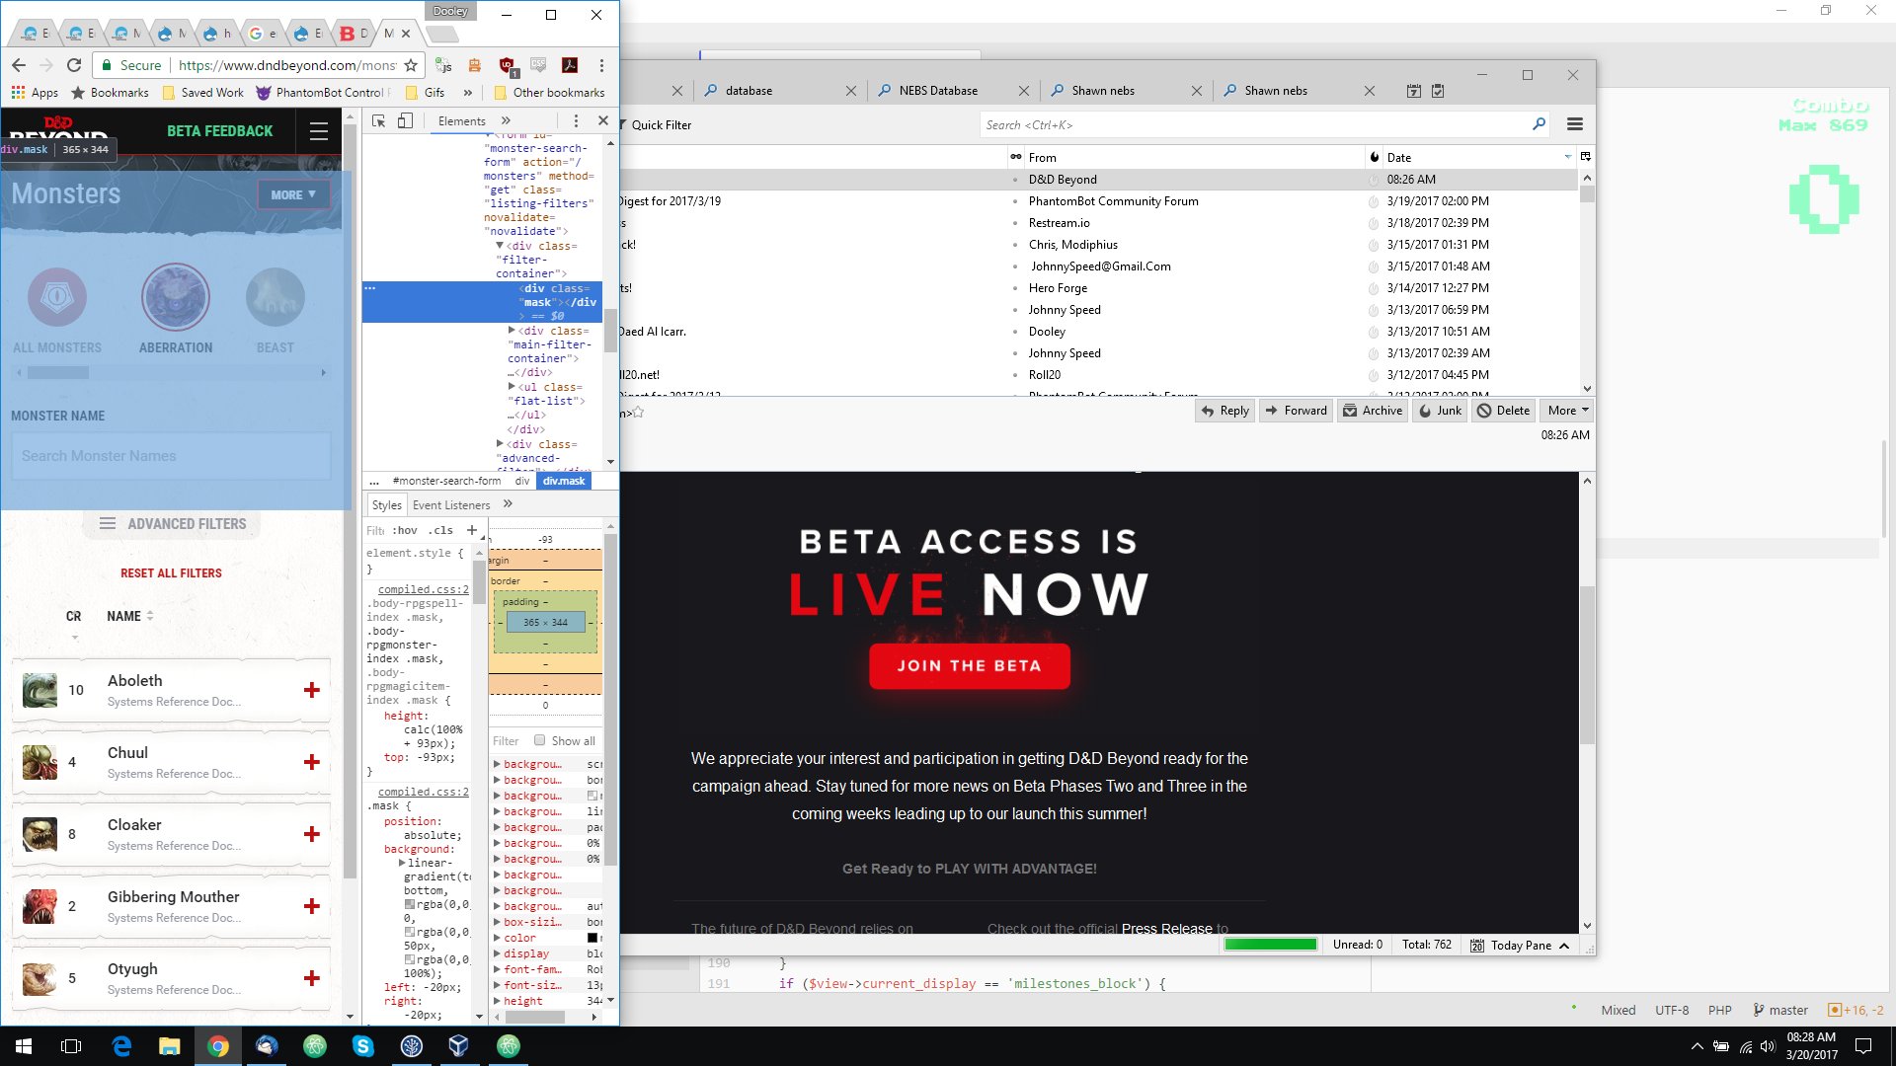Open VirtualBox from the taskbar
Viewport: 1896px width, 1066px height.
(x=459, y=1046)
